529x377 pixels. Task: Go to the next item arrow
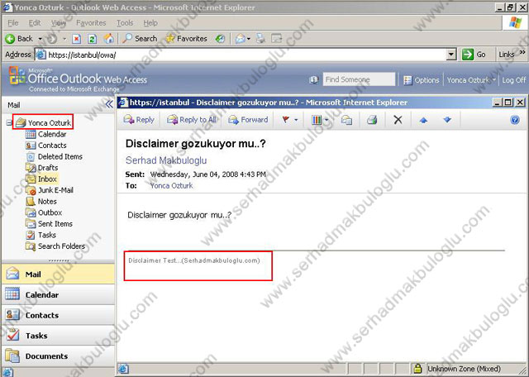(x=447, y=120)
